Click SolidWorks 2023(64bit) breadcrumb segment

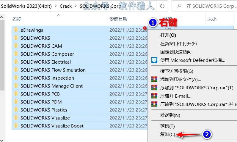coord(26,6)
